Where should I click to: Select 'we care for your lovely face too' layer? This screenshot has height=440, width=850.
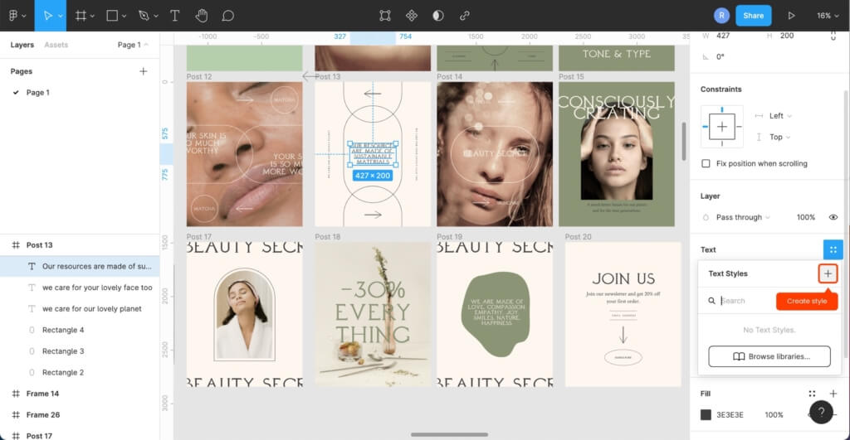click(80, 288)
